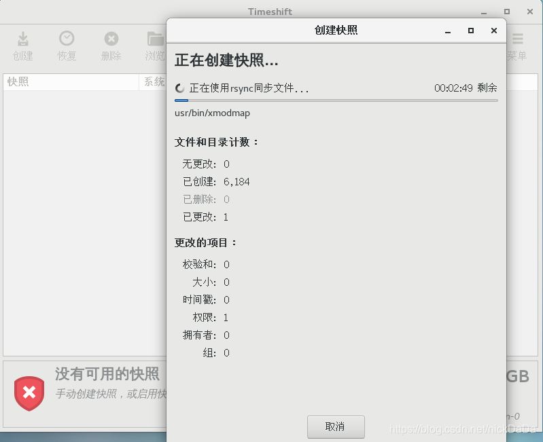Click the usr/bin/xmodmap file path text
This screenshot has width=543, height=442.
(x=212, y=113)
